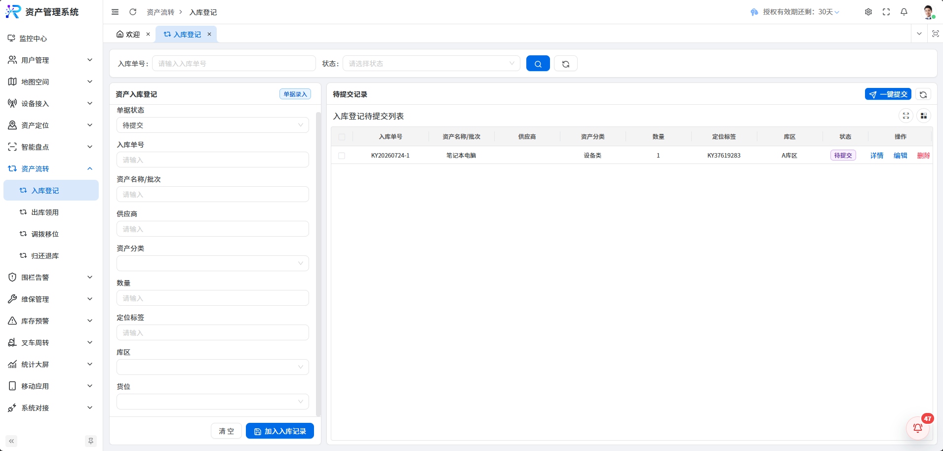The image size is (943, 451).
Task: Focus the 数量 form field
Action: click(213, 298)
